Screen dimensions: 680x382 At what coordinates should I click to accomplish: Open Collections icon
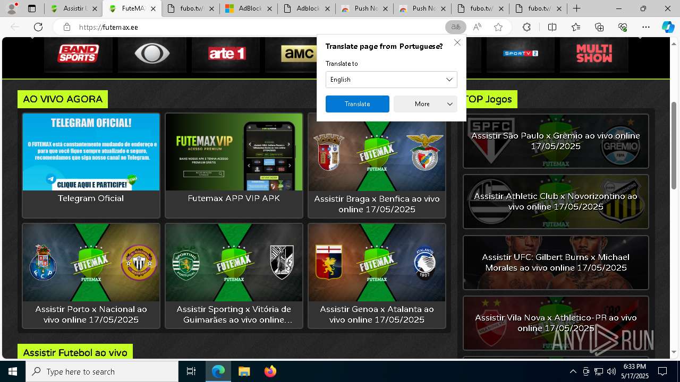(x=599, y=27)
